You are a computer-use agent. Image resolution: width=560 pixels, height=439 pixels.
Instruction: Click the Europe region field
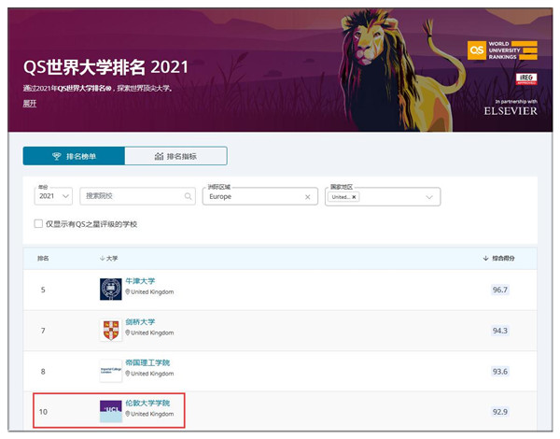click(x=260, y=197)
